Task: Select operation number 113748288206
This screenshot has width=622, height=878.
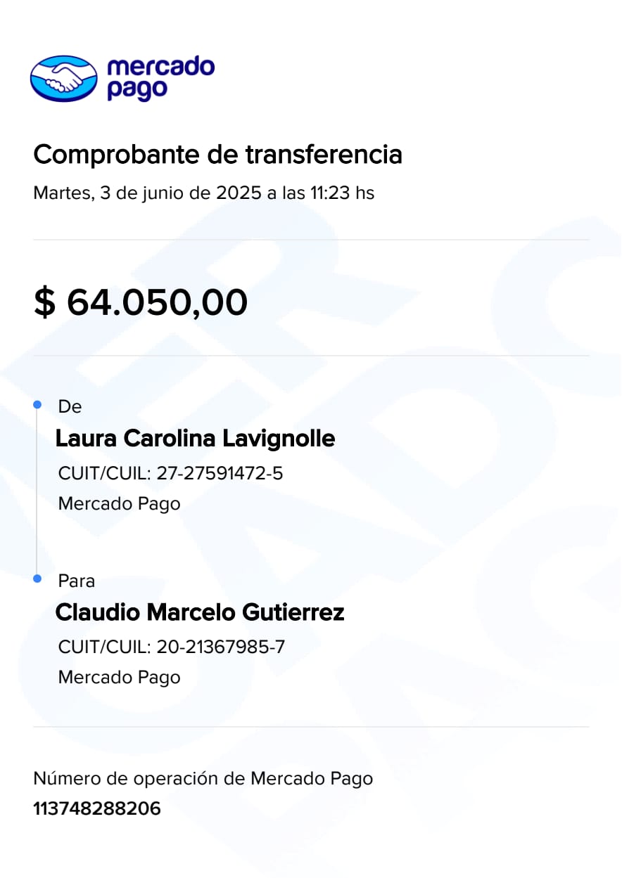Action: [x=97, y=808]
